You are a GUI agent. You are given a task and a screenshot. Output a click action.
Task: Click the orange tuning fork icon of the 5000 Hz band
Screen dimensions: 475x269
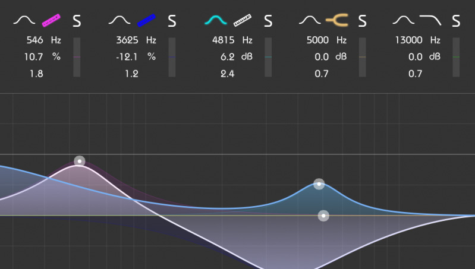click(337, 21)
